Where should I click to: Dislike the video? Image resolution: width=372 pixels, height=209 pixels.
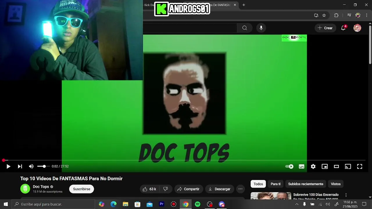166,189
